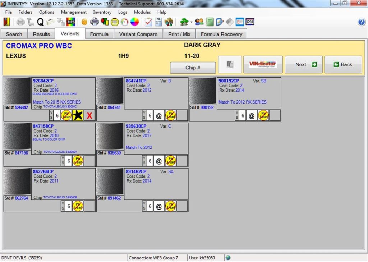
Task: Click the no-lead icon on variant 847158CP
Action: point(78,161)
